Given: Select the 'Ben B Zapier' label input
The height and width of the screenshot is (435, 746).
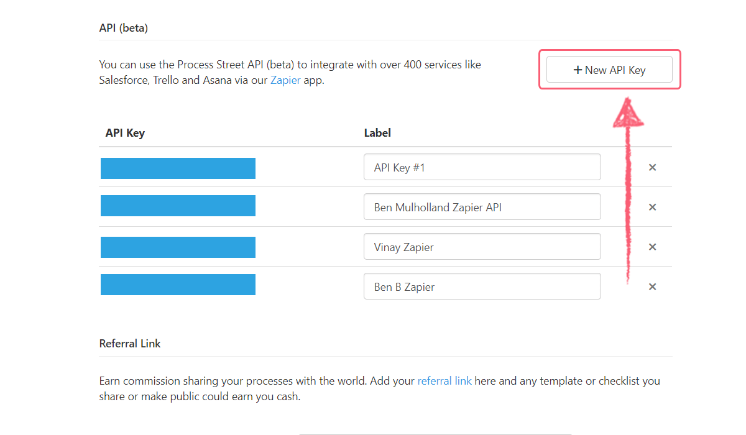Looking at the screenshot, I should tap(482, 286).
